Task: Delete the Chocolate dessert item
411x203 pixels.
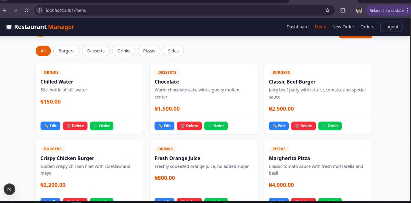Action: point(189,126)
